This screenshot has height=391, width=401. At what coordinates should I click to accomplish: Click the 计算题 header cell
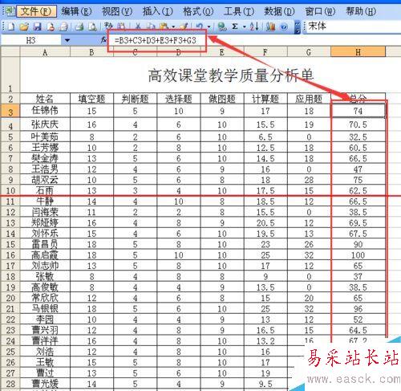[x=265, y=99]
